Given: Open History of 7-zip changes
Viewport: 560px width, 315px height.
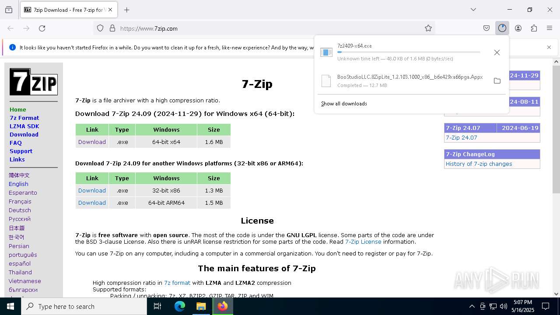Looking at the screenshot, I should tap(479, 164).
